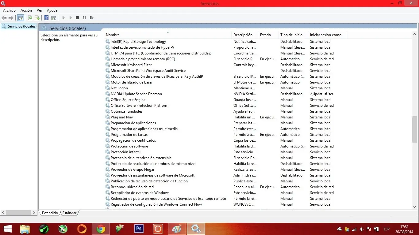Switch to the Estándar tab
Screen dimensions: 419x235
coord(70,213)
